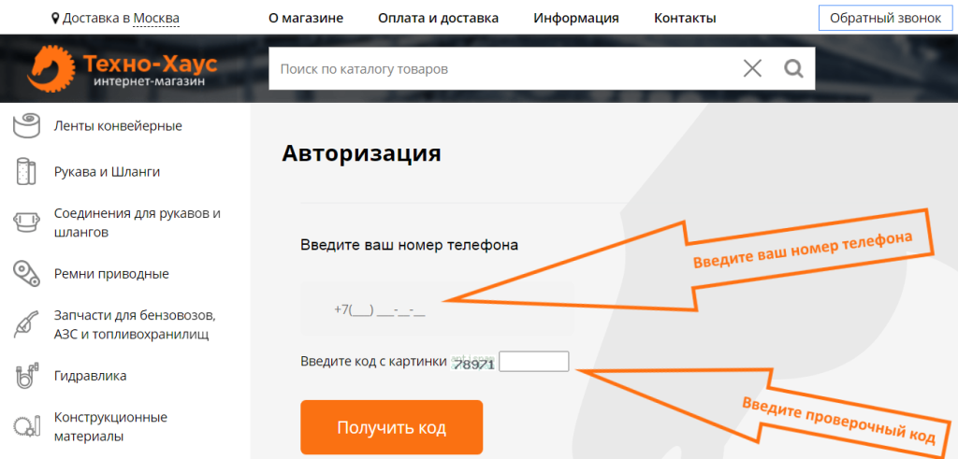Click the catalog search text field
The image size is (958, 459).
pos(501,69)
